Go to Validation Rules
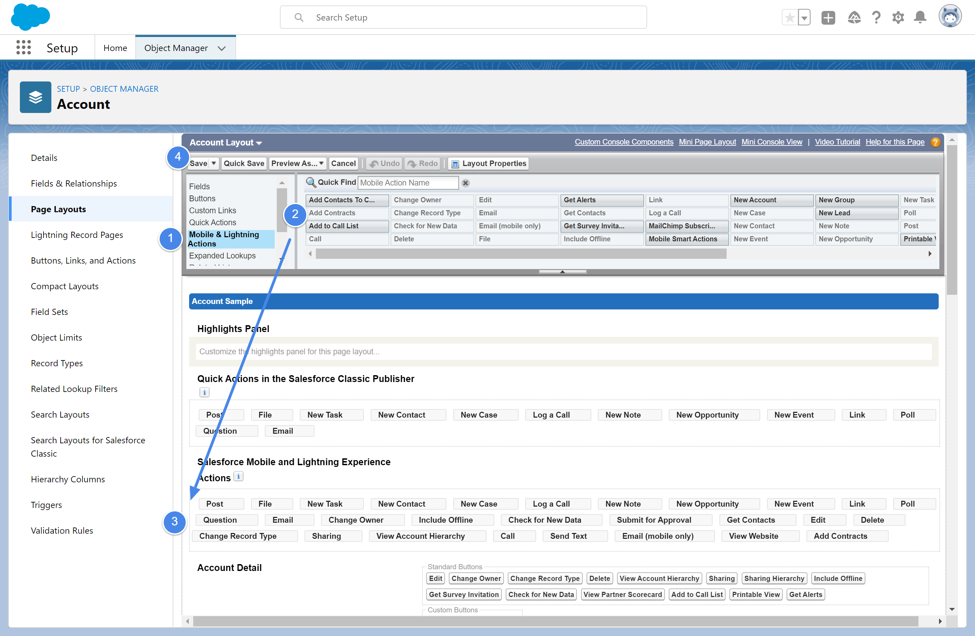Image resolution: width=975 pixels, height=636 pixels. point(62,531)
